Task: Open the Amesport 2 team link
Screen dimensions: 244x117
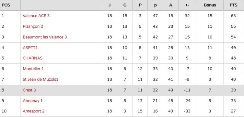Action: coord(34,111)
